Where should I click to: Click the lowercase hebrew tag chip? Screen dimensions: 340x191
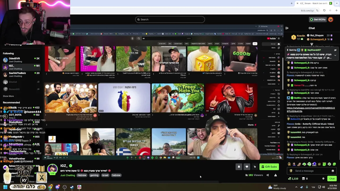point(116,175)
